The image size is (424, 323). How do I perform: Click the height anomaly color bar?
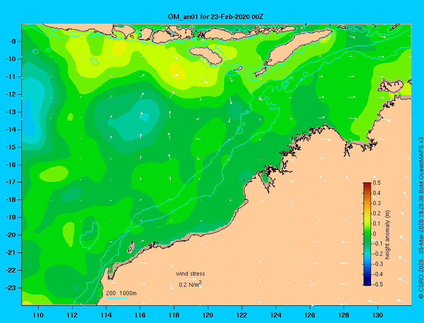click(367, 234)
